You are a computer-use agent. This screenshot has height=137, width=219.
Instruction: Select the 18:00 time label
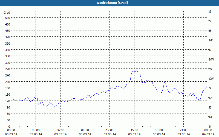tap(159, 130)
